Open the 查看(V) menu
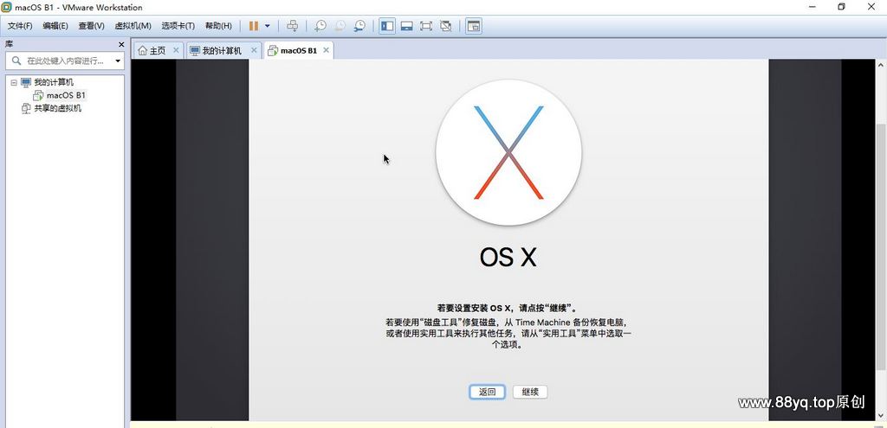This screenshot has height=428, width=887. point(91,26)
